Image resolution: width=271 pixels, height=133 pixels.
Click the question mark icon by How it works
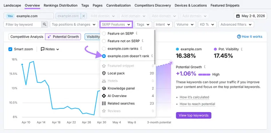[x=239, y=37]
